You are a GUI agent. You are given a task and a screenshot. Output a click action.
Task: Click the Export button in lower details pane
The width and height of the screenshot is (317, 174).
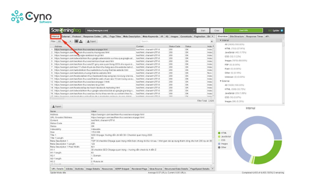click(57, 107)
